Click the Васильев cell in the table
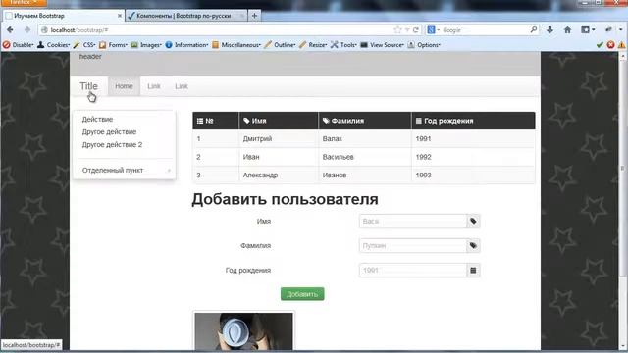This screenshot has width=628, height=353. point(364,157)
